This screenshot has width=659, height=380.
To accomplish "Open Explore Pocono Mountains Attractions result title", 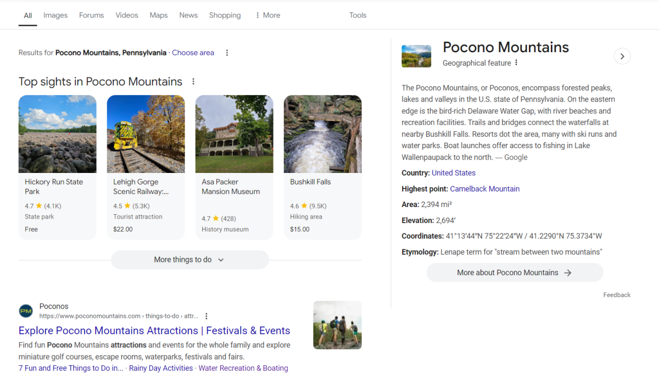I will pyautogui.click(x=154, y=331).
